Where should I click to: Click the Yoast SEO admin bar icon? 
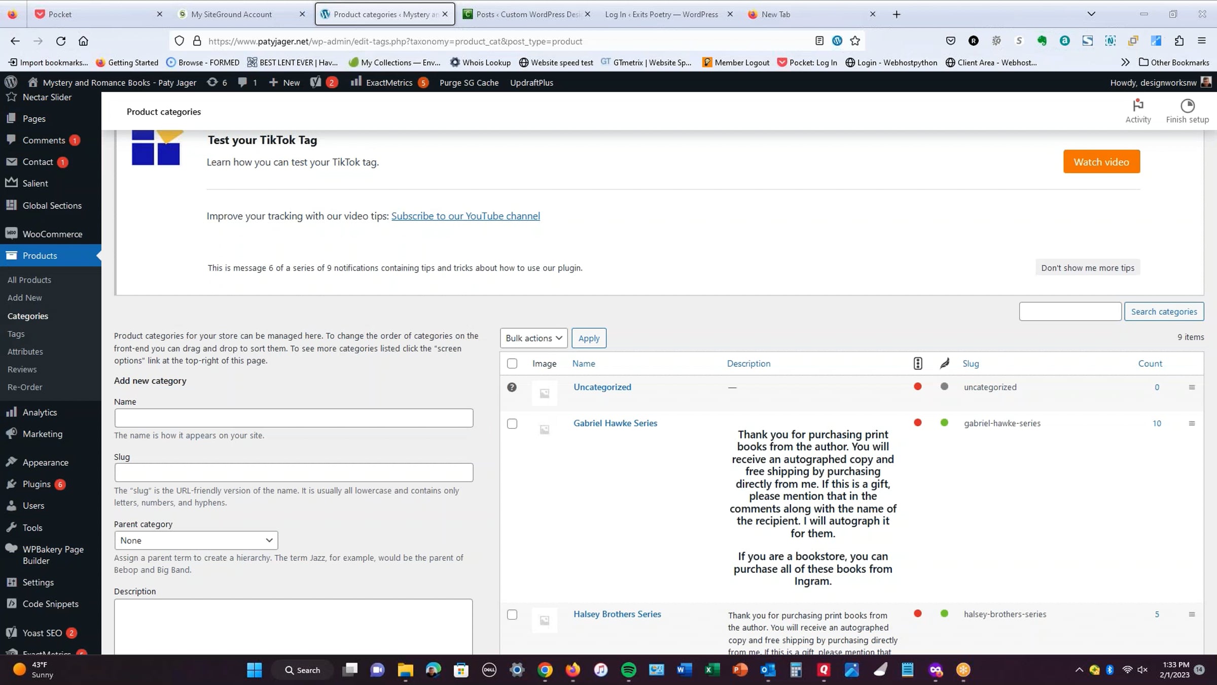(316, 82)
